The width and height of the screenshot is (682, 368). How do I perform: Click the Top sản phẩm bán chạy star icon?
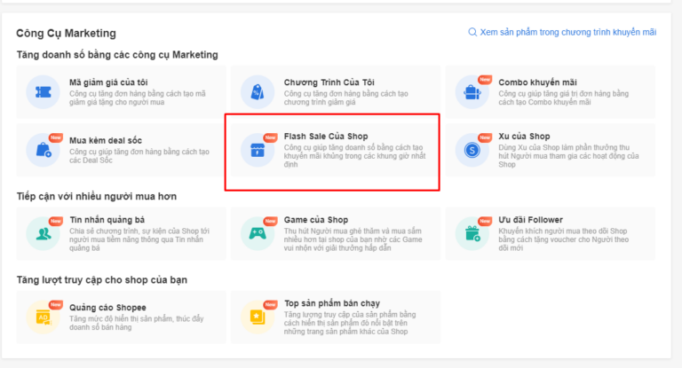(x=258, y=317)
